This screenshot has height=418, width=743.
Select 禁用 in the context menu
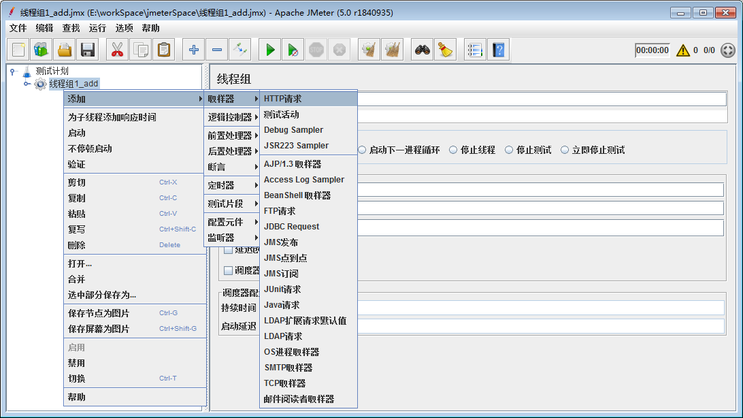[x=135, y=363]
